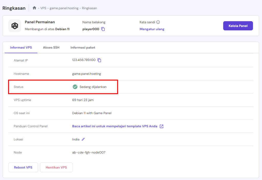
Task: Click the Hentikan VPS button
Action: click(56, 168)
